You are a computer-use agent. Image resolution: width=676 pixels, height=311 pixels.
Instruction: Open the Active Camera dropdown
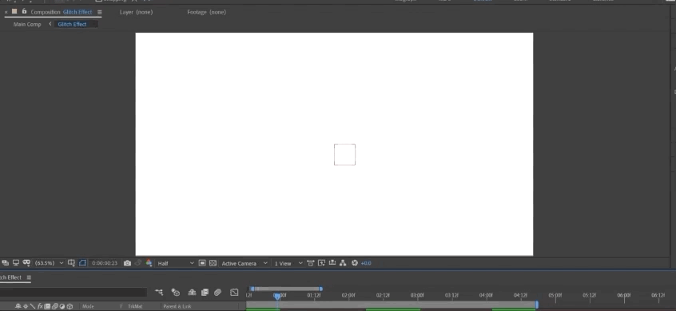245,263
